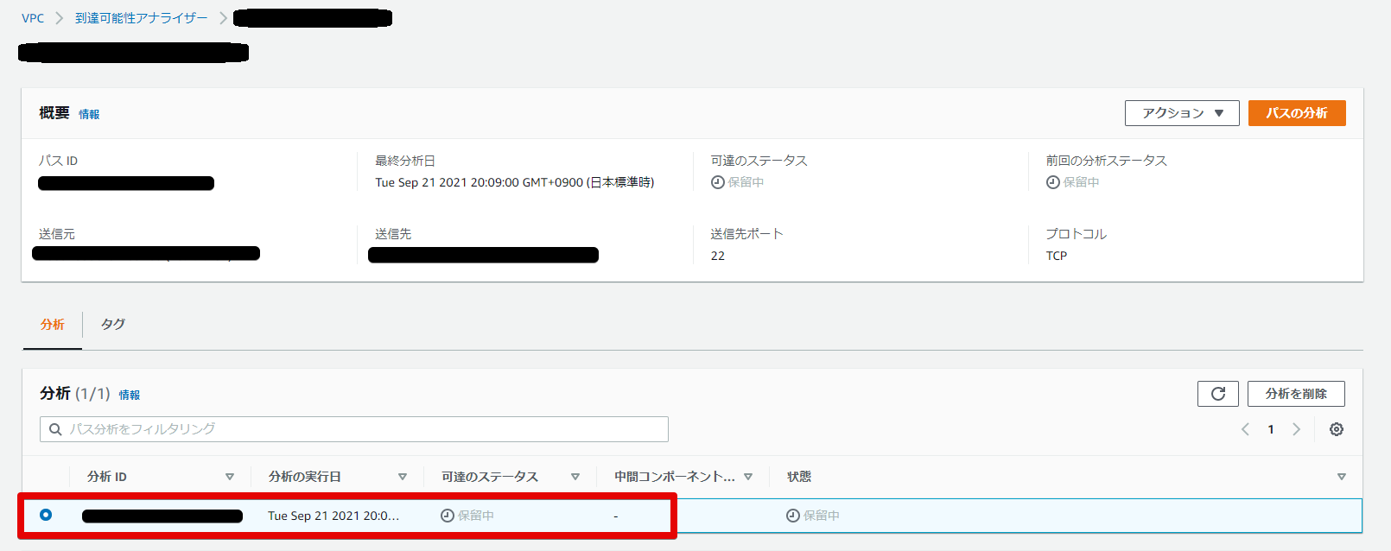Switch to the タグ tab
1391x551 pixels.
(x=113, y=324)
